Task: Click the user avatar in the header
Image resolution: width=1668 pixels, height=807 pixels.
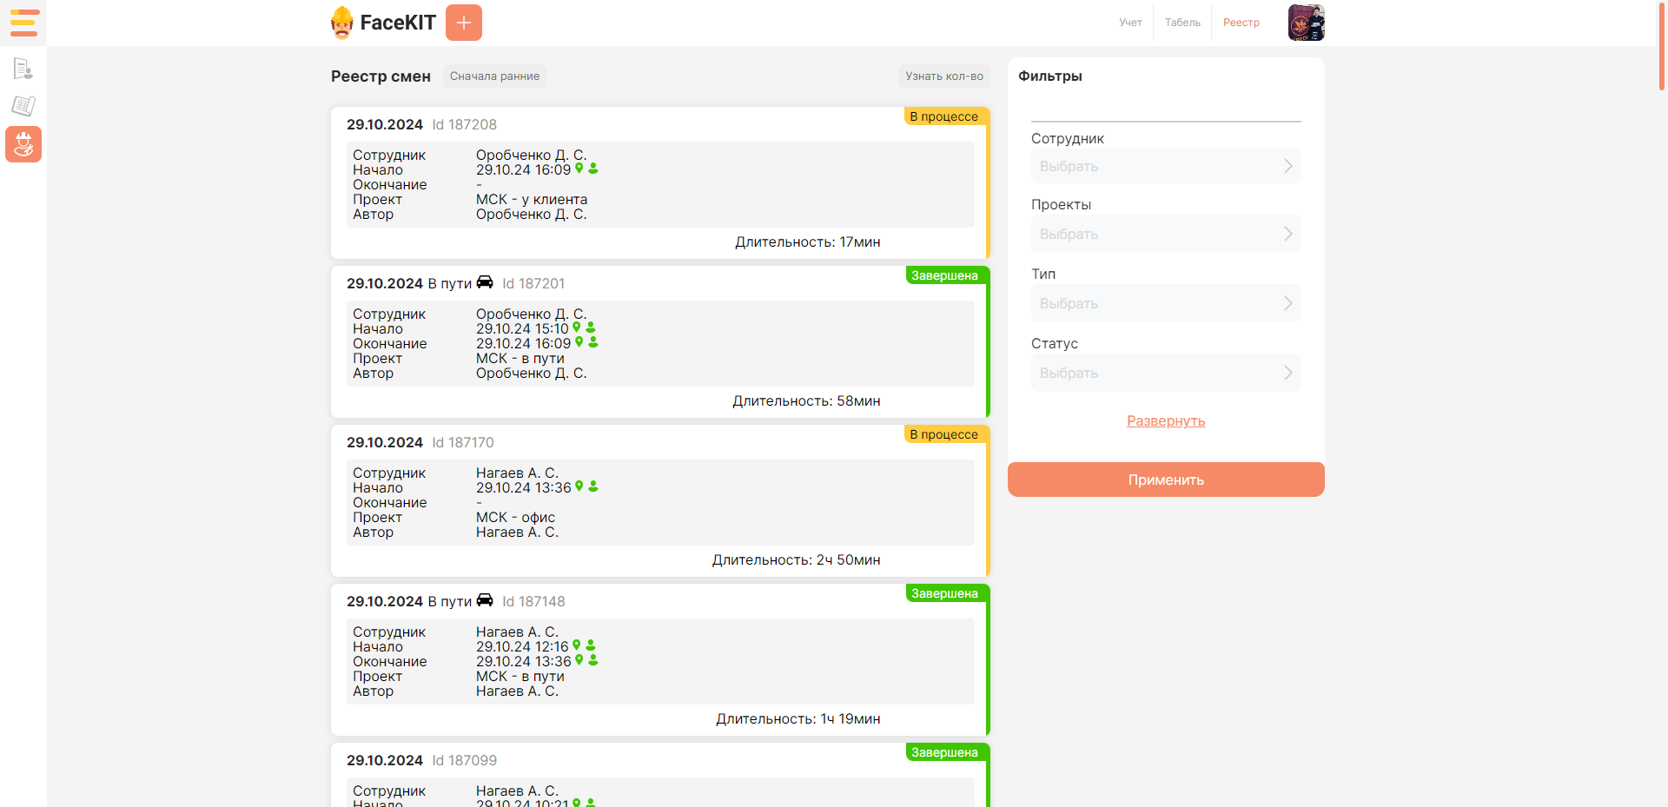Action: 1306,23
